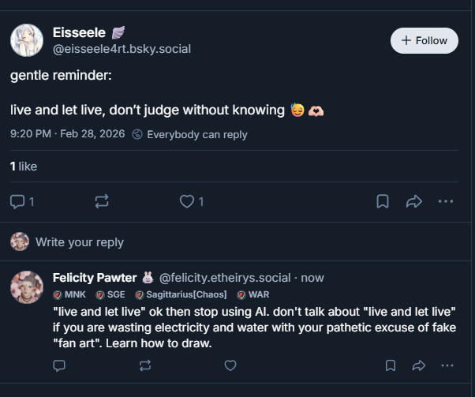
Task: Bookmark Eisseele's main post
Action: click(x=383, y=202)
